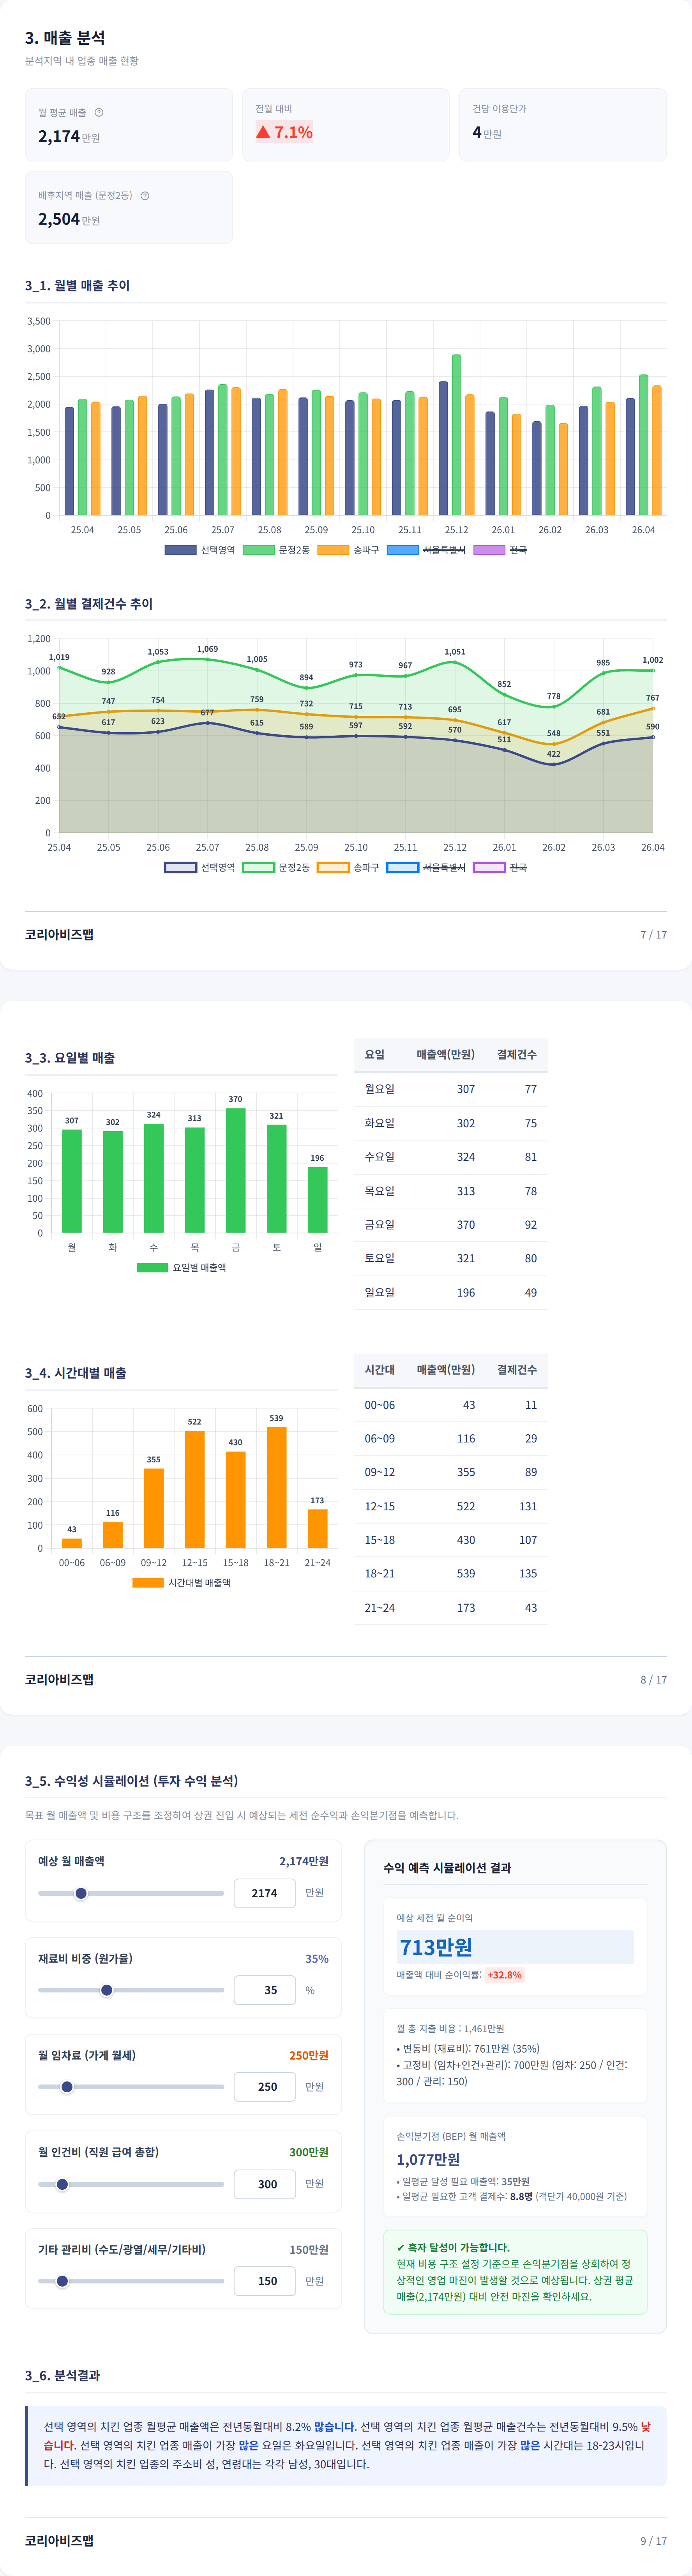
Task: Toggle the 시간대별 매출액 legend item
Action: click(x=182, y=1582)
